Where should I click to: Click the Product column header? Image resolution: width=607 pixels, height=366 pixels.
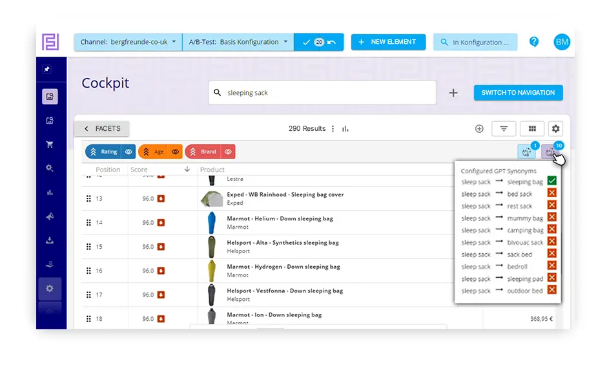click(x=212, y=169)
